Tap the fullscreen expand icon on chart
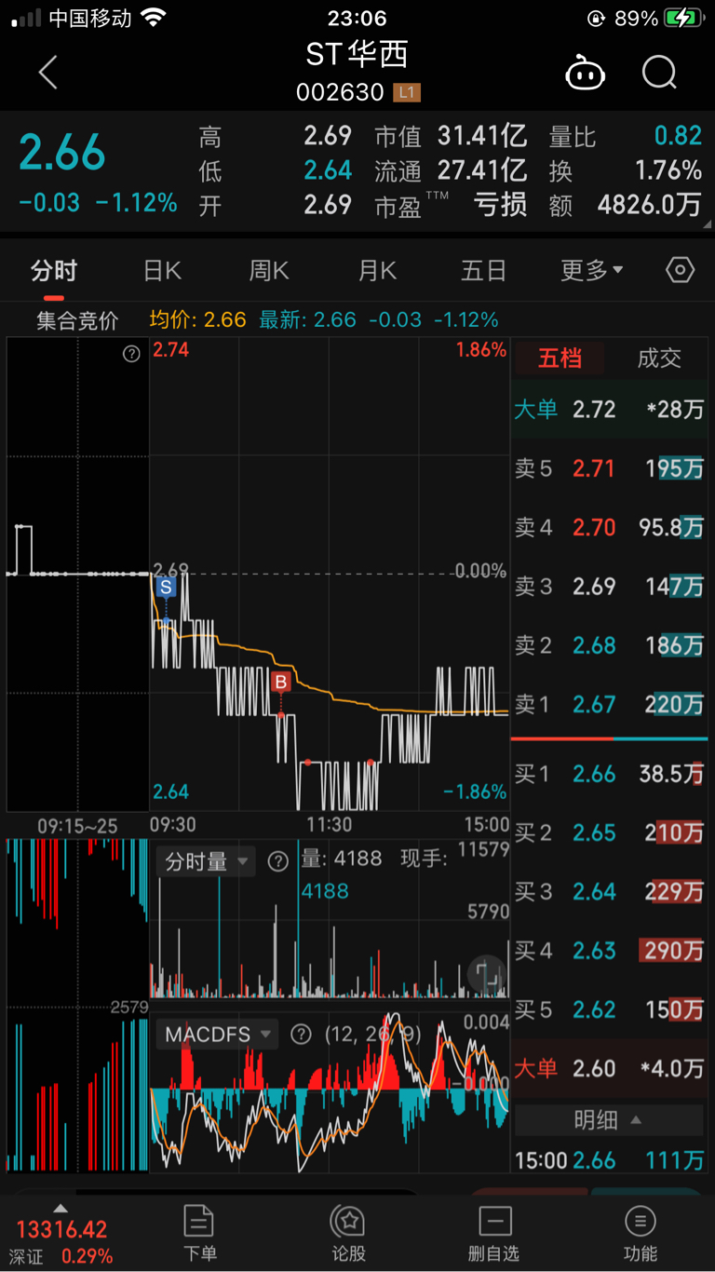Image resolution: width=715 pixels, height=1272 pixels. 489,975
